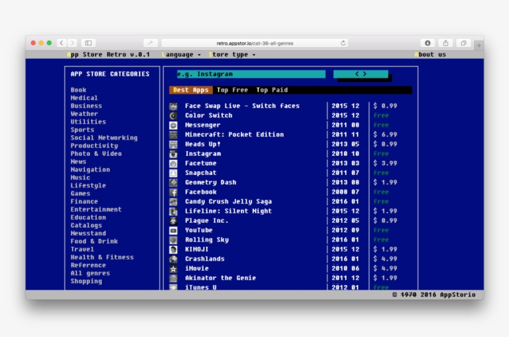This screenshot has height=337, width=509.
Task: Click the Plague Inc. app icon
Action: click(173, 221)
